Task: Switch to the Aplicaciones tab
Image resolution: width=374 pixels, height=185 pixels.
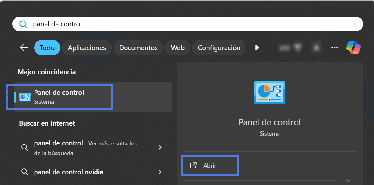Action: pyautogui.click(x=87, y=48)
